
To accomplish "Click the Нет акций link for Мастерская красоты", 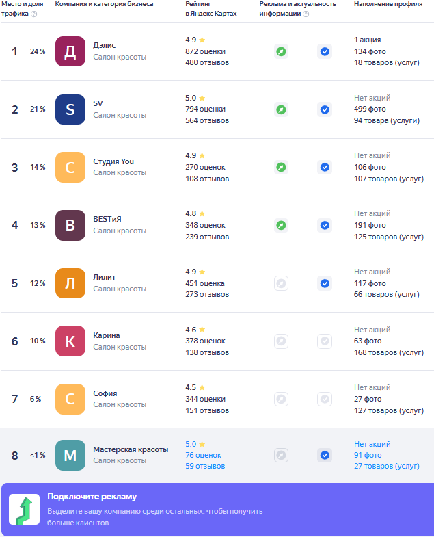I will (372, 444).
